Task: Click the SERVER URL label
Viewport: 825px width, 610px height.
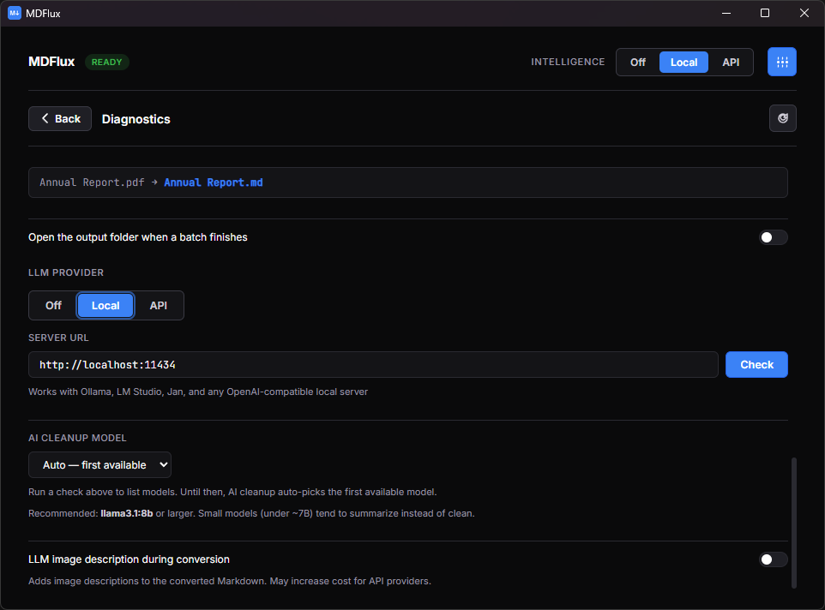Action: pos(58,338)
